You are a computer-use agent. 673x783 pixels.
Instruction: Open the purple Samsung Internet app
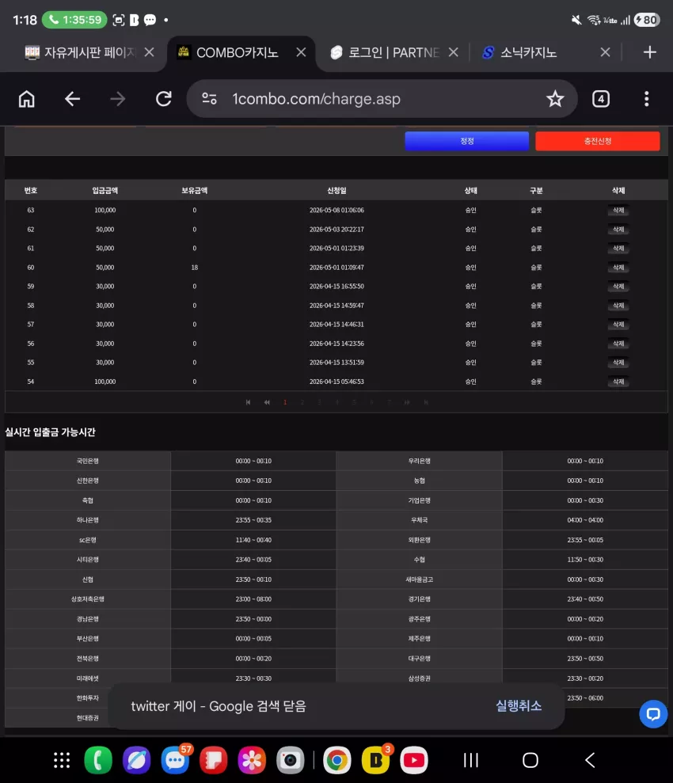(137, 760)
